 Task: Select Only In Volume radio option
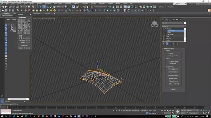[169, 61]
